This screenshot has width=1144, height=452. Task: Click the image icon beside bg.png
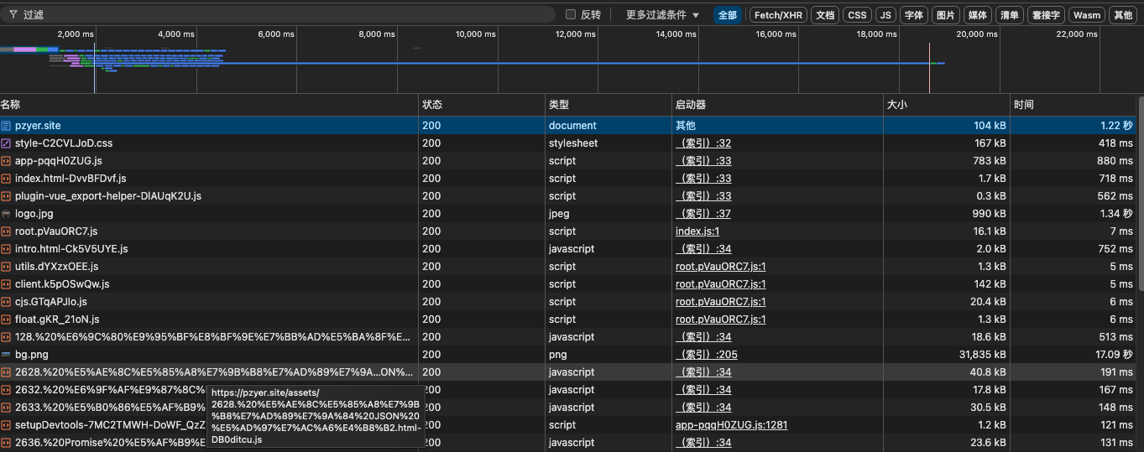pos(6,355)
